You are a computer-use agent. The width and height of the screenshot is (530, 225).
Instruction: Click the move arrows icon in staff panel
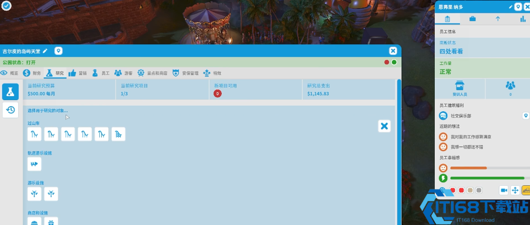point(515,190)
